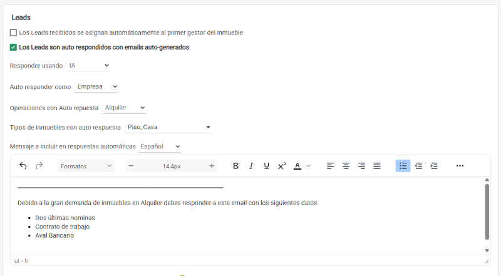Justify the paragraph text
The width and height of the screenshot is (501, 276).
(377, 166)
